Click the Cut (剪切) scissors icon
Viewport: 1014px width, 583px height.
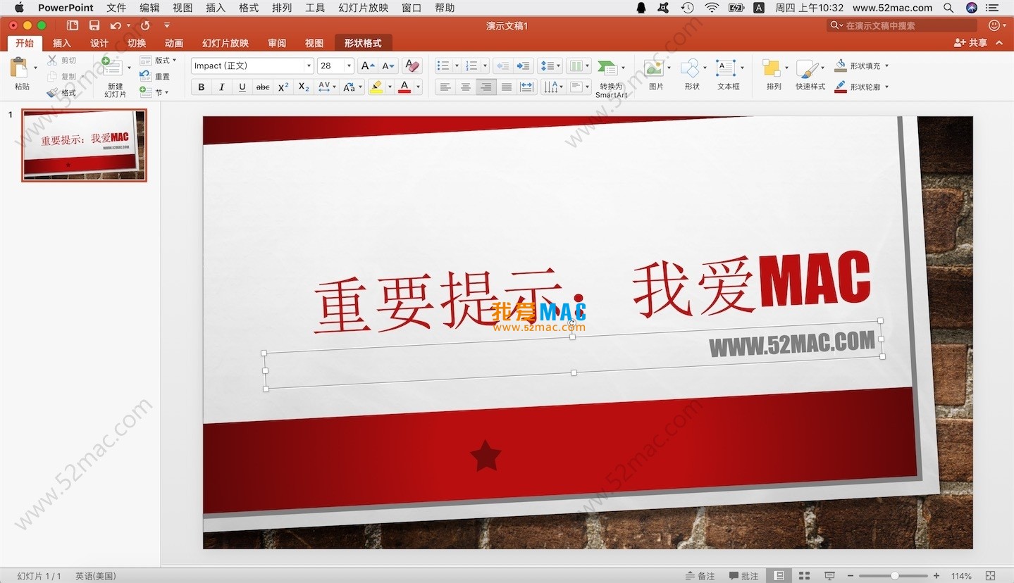click(x=52, y=61)
